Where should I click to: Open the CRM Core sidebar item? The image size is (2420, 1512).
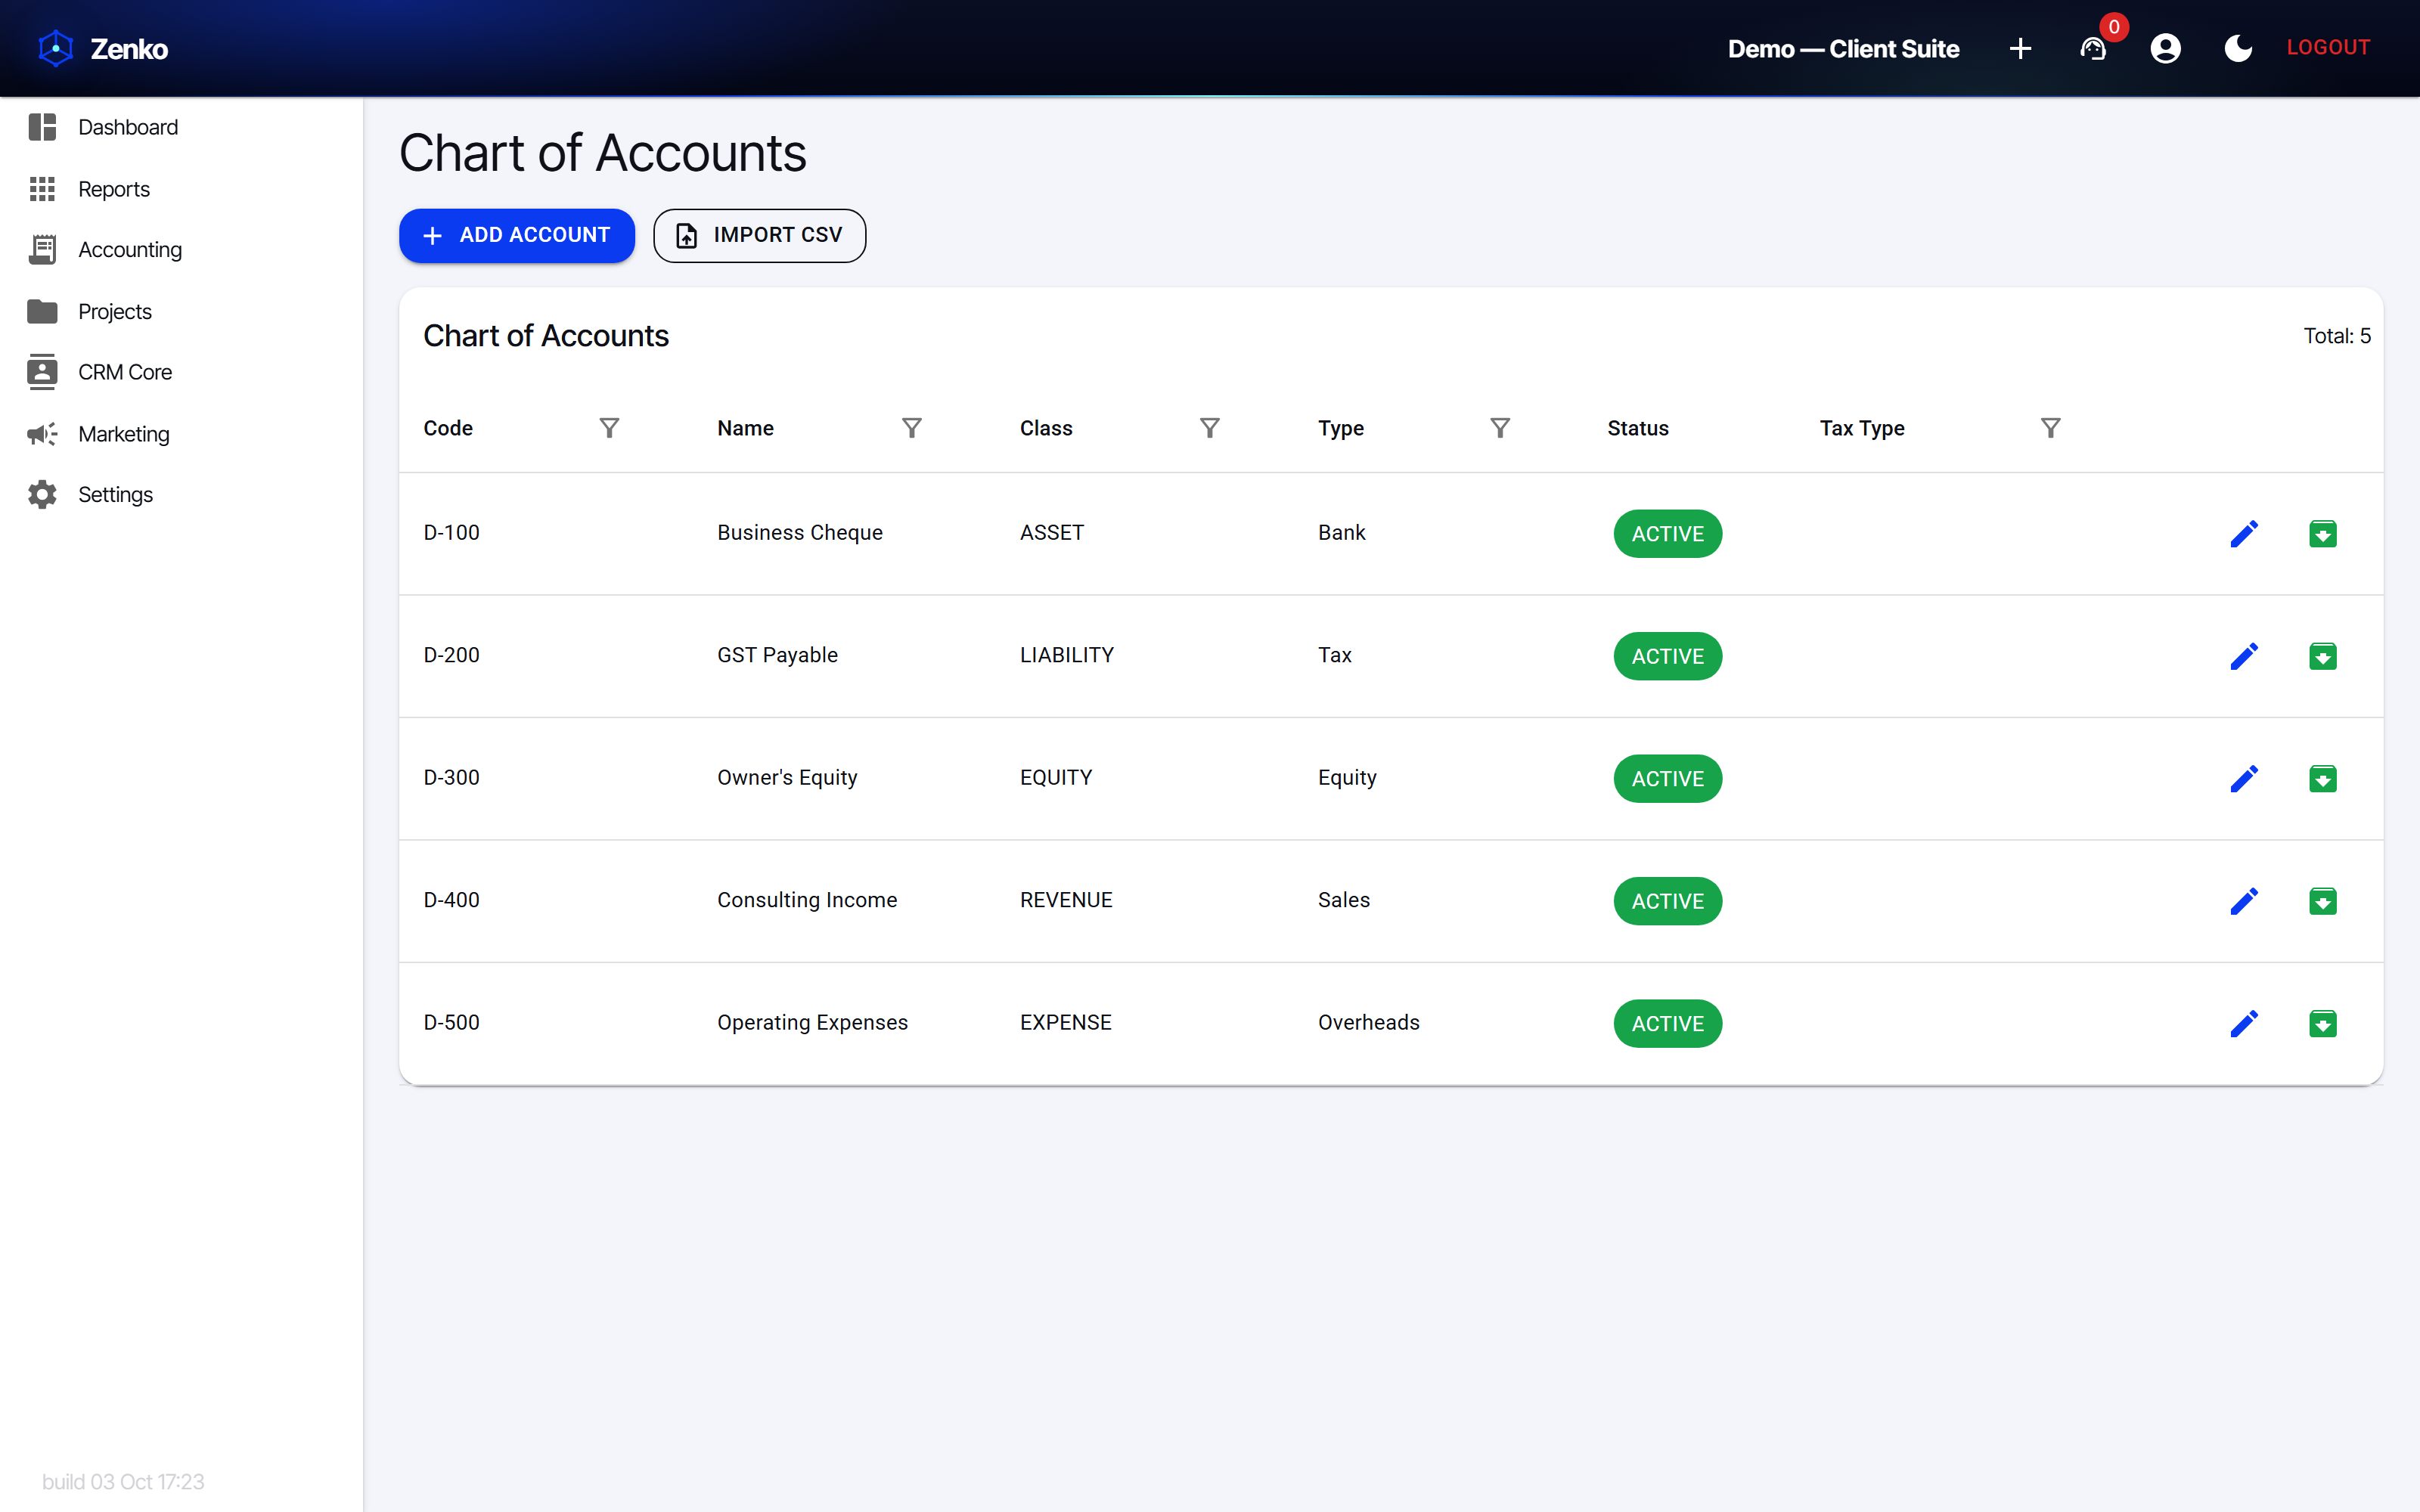181,372
